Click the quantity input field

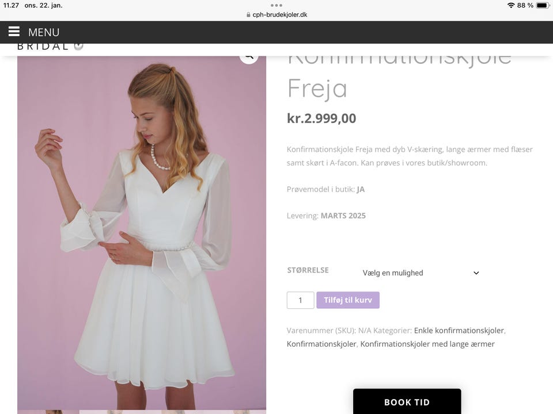(x=301, y=300)
